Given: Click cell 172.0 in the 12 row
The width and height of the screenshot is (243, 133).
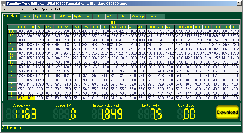Looking at the screenshot, I should pyautogui.click(x=21, y=62).
